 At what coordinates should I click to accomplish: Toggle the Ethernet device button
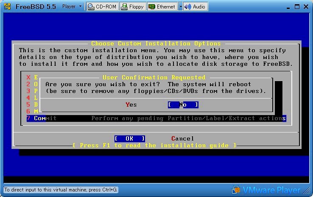162,6
